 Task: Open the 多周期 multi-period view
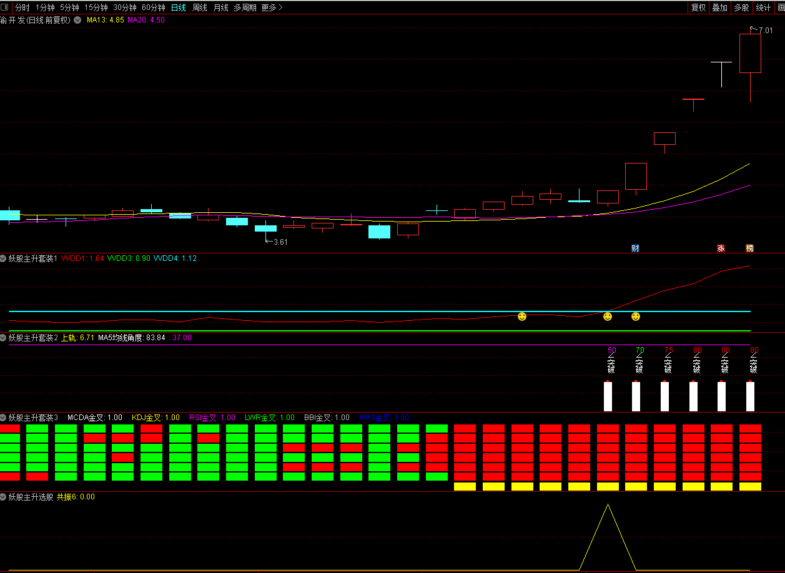tap(245, 7)
